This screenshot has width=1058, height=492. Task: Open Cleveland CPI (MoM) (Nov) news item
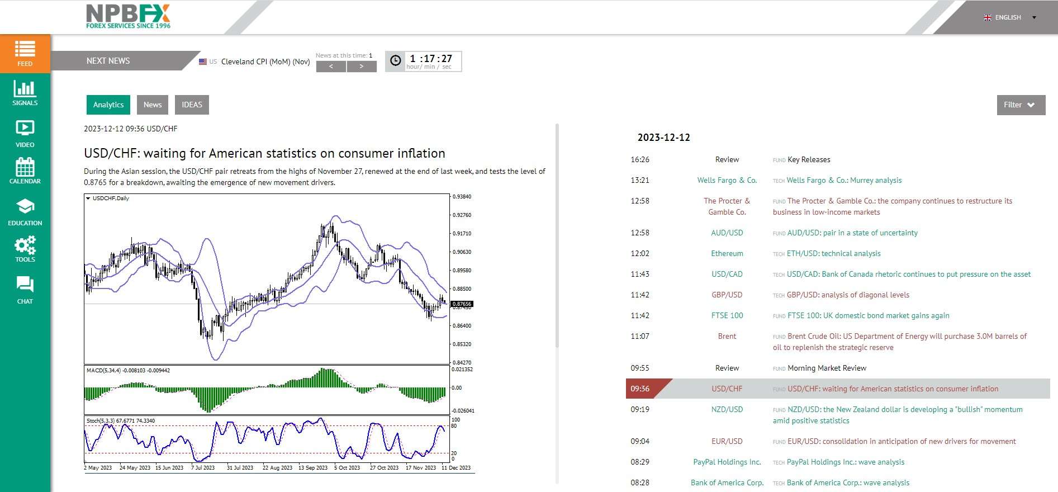(x=265, y=61)
